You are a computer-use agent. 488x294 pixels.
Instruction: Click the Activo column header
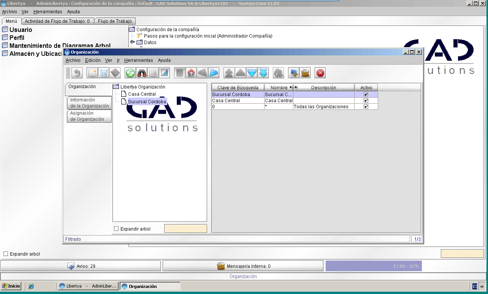click(366, 87)
